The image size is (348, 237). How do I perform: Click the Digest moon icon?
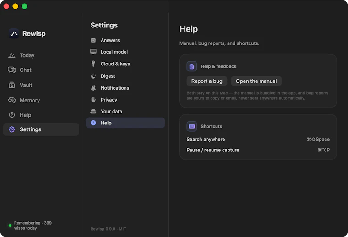[x=93, y=76]
